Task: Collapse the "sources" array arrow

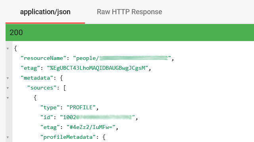Action: [8, 88]
